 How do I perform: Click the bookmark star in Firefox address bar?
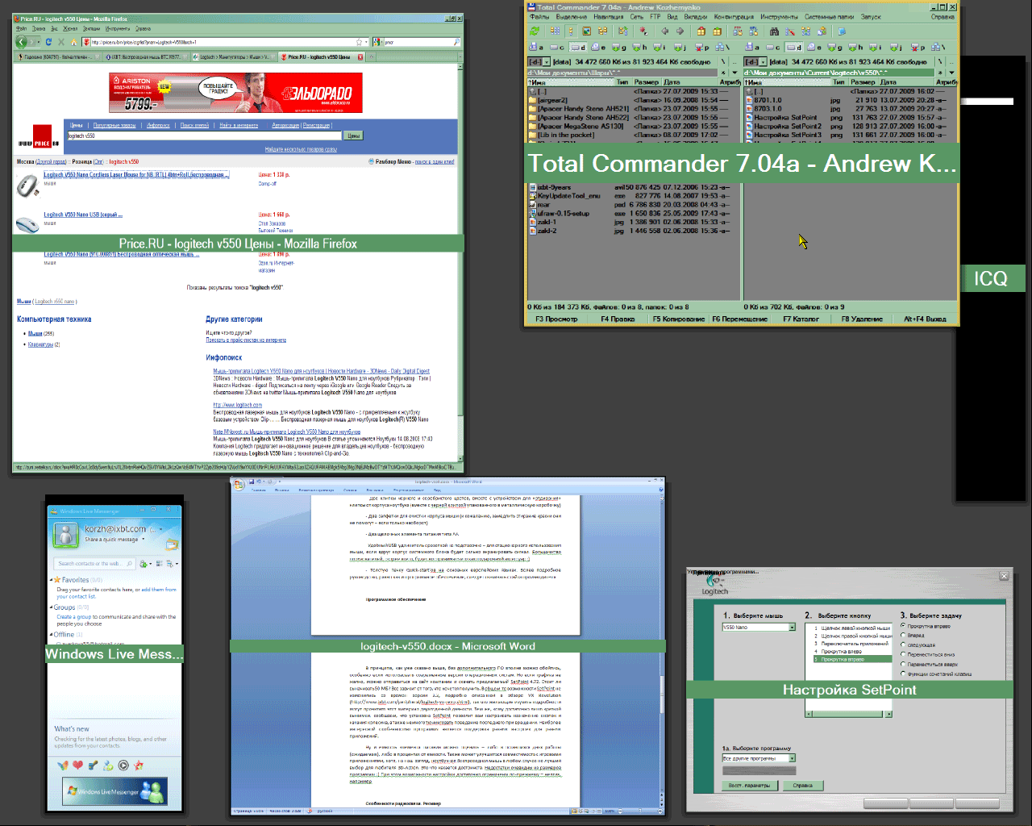[x=359, y=42]
